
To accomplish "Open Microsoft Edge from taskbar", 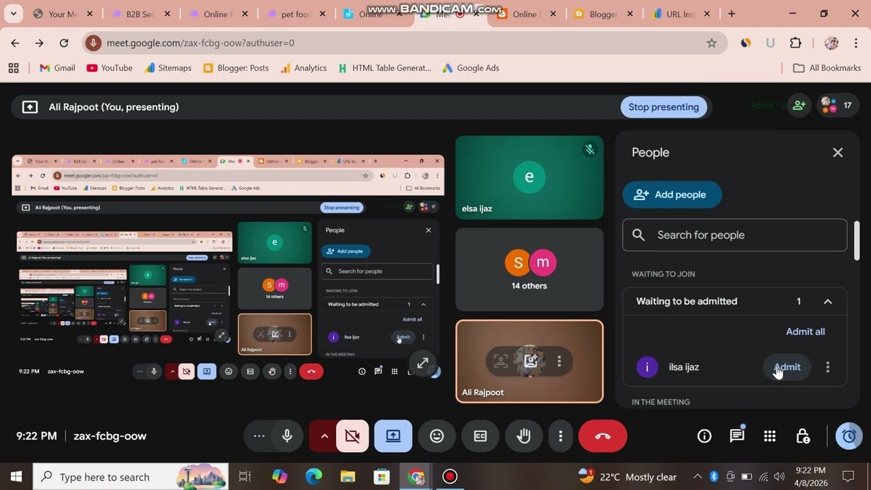I will click(x=313, y=476).
